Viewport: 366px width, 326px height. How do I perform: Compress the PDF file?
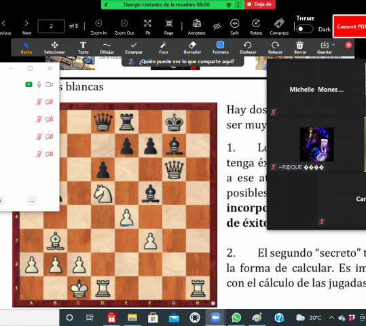pyautogui.click(x=279, y=27)
